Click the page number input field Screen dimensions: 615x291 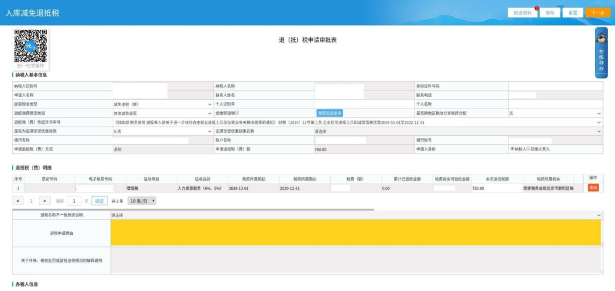(74, 201)
